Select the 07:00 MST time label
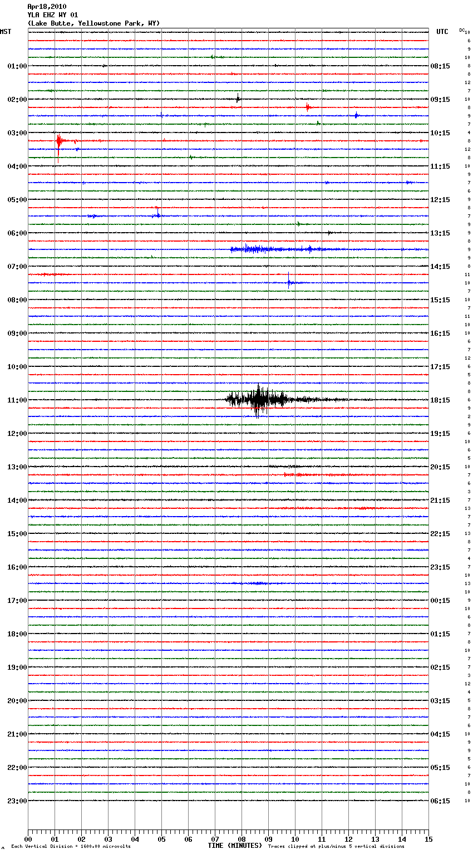Viewport: 473px width, 854px height. coord(17,267)
